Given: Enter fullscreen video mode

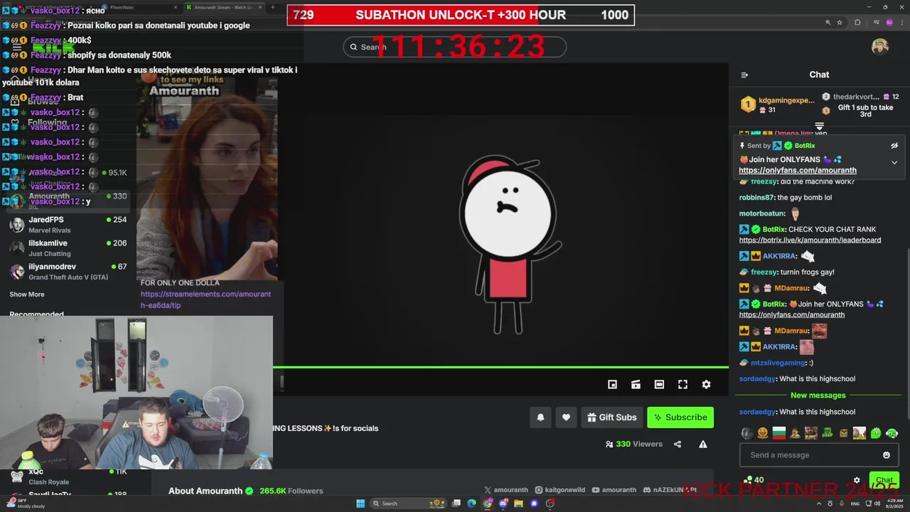Looking at the screenshot, I should point(682,384).
